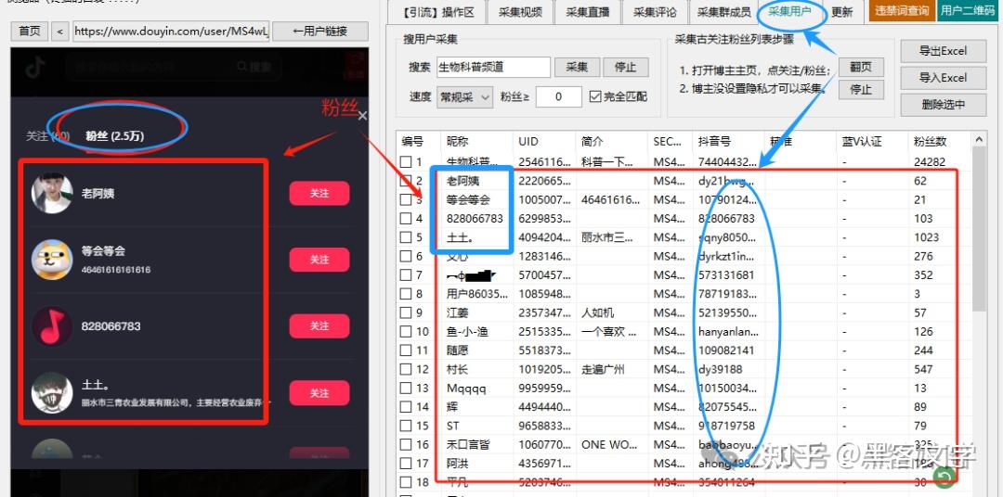This screenshot has width=1003, height=497.
Task: Follow user 土土。
Action: [319, 393]
